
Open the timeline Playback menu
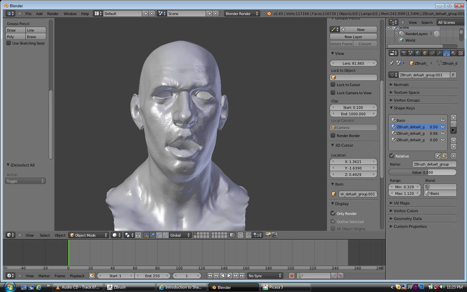[77, 276]
